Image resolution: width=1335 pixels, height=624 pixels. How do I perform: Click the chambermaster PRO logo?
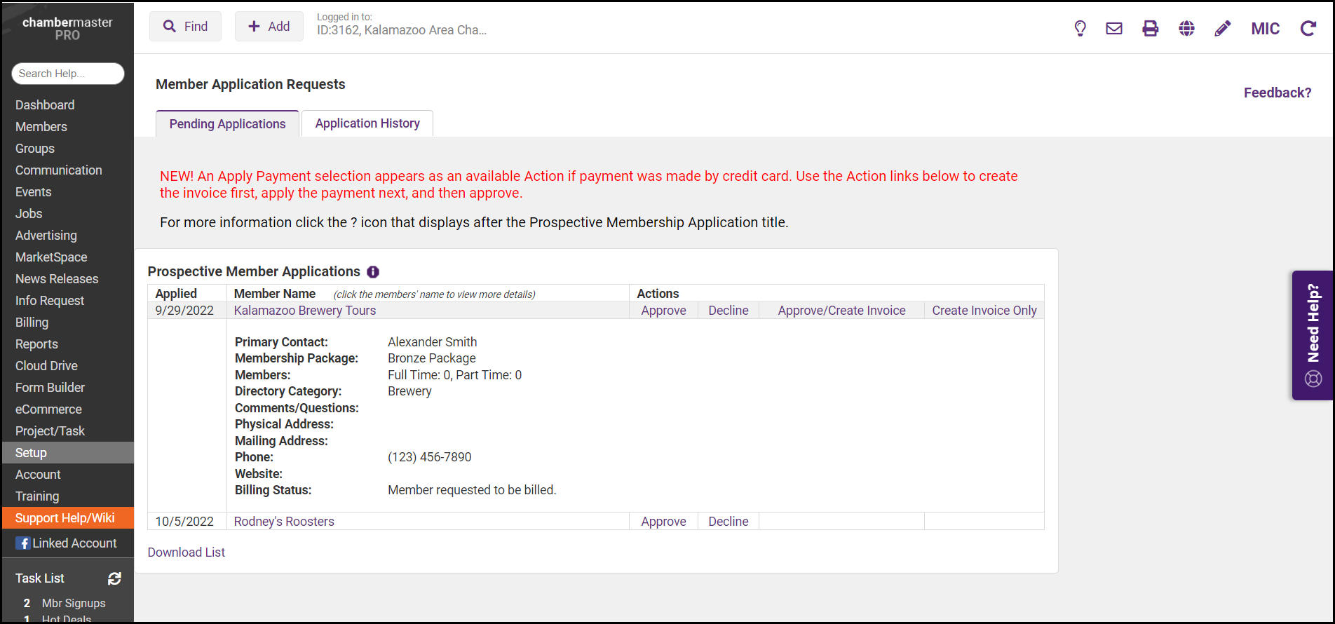coord(67,28)
